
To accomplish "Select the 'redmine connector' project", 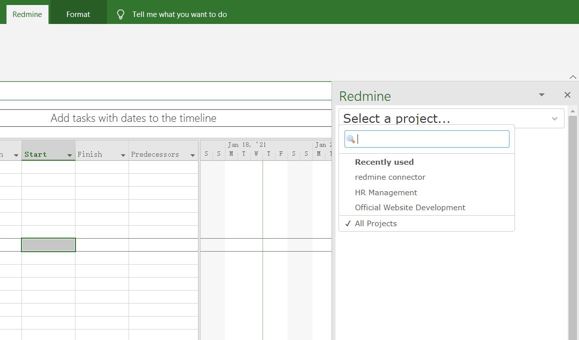I will tap(390, 177).
